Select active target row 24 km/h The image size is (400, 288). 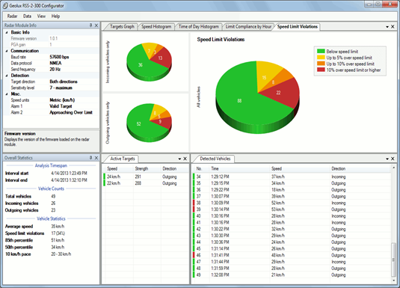point(146,177)
